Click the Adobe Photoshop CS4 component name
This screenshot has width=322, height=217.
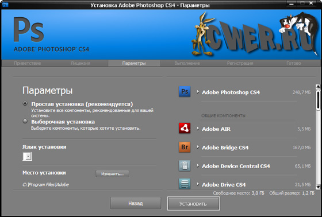point(231,92)
